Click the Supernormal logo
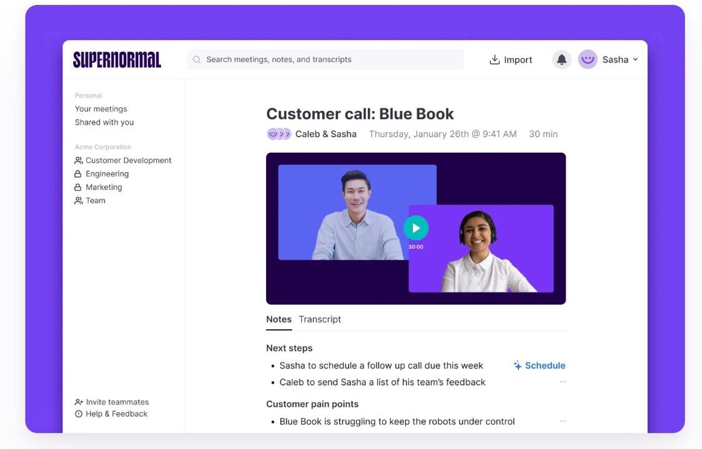 point(117,60)
